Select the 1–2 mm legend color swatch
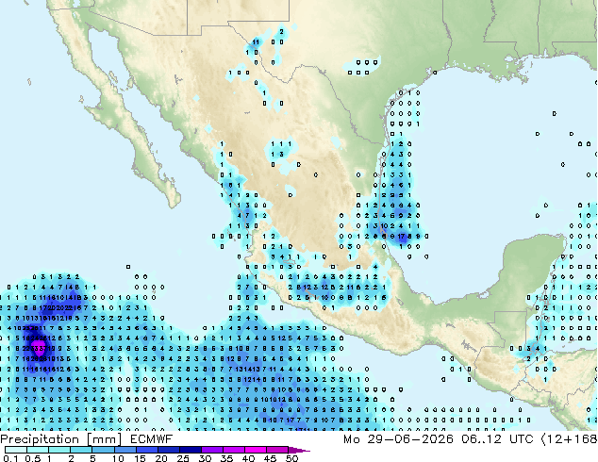The width and height of the screenshot is (598, 462). click(x=59, y=450)
